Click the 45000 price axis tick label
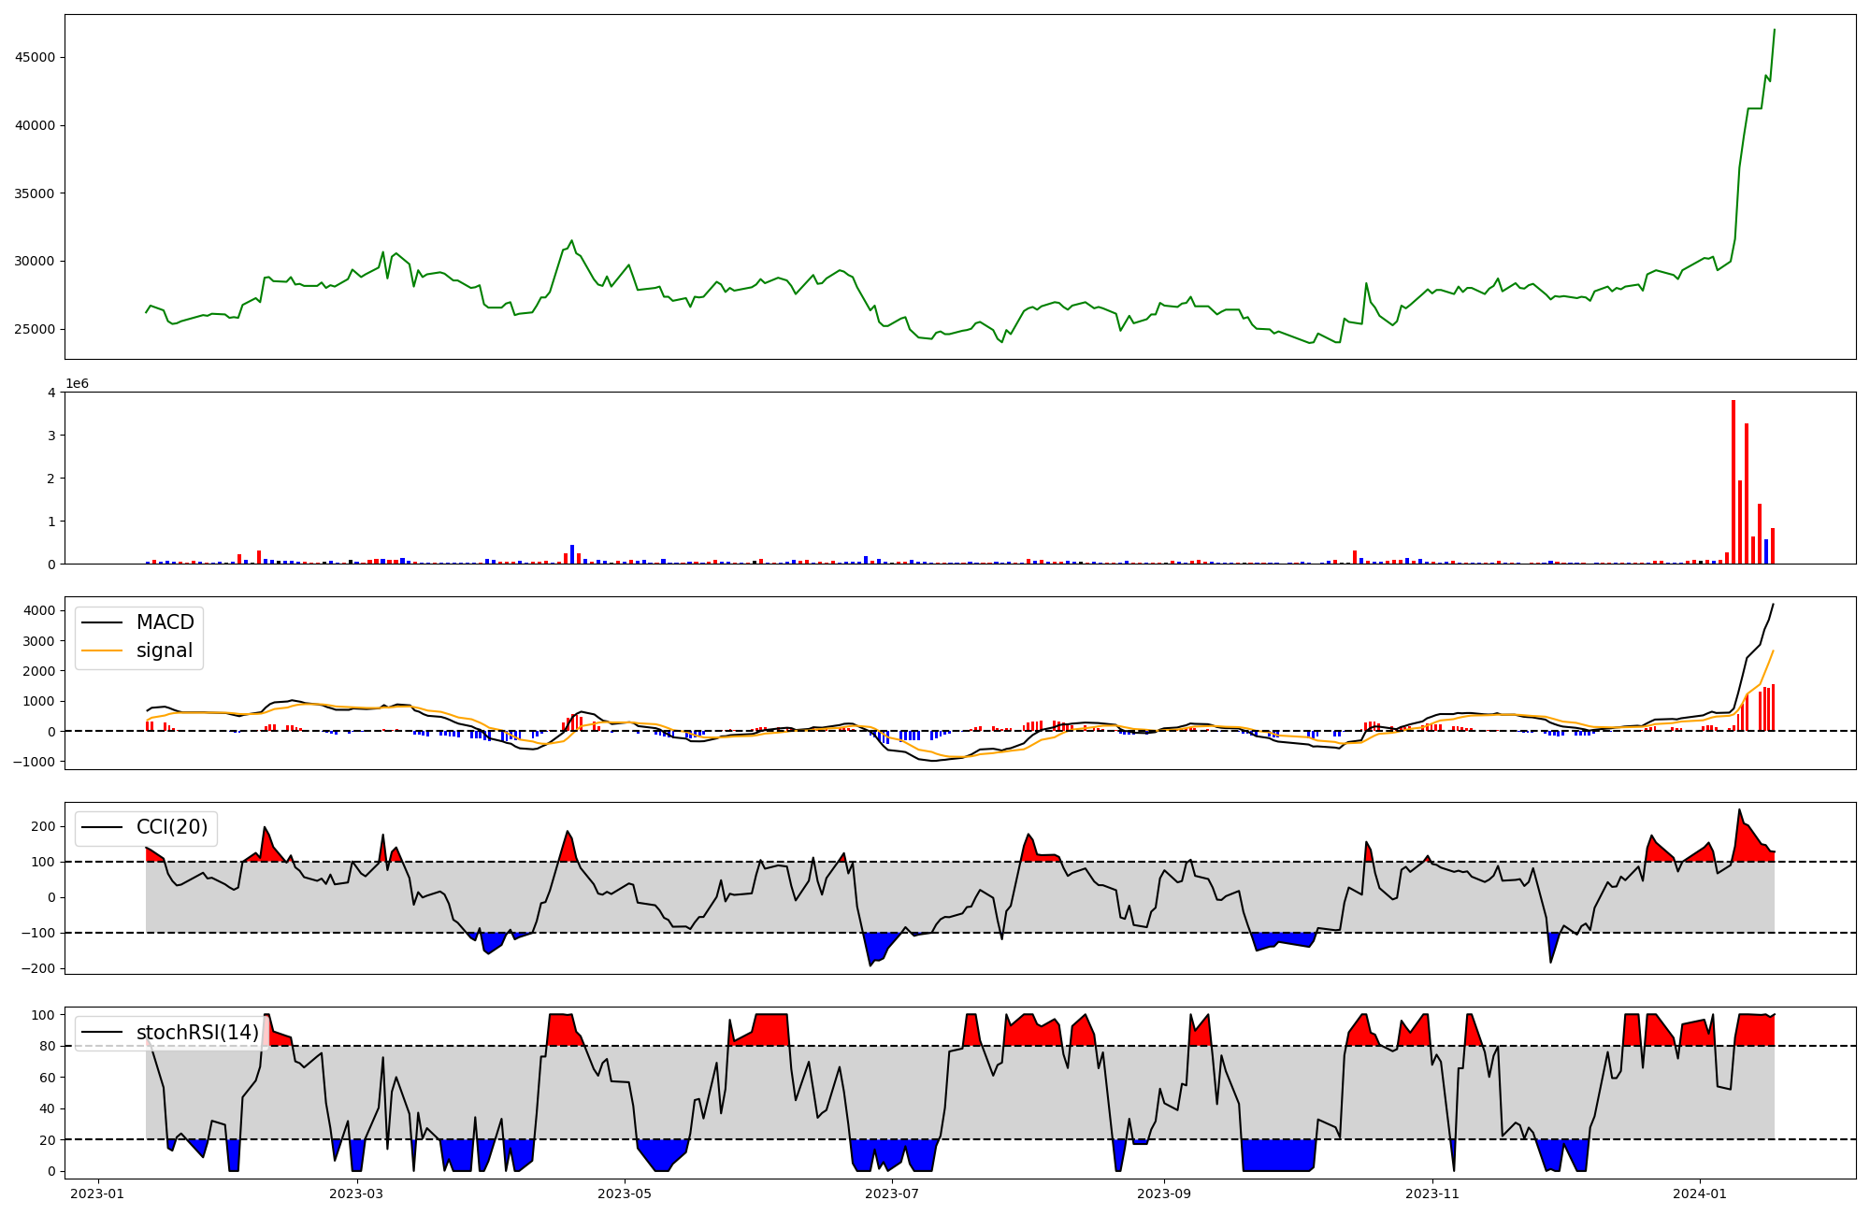The height and width of the screenshot is (1215, 1870). coord(35,57)
